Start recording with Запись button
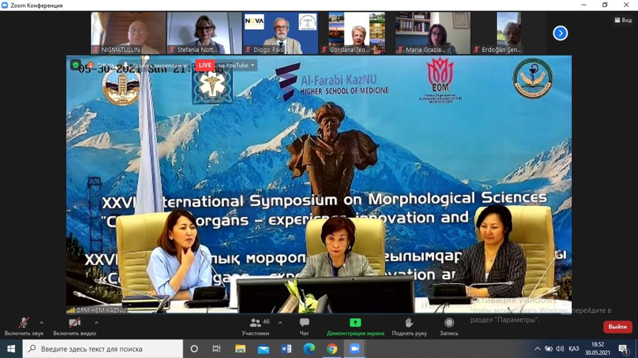The width and height of the screenshot is (638, 358). [x=449, y=326]
